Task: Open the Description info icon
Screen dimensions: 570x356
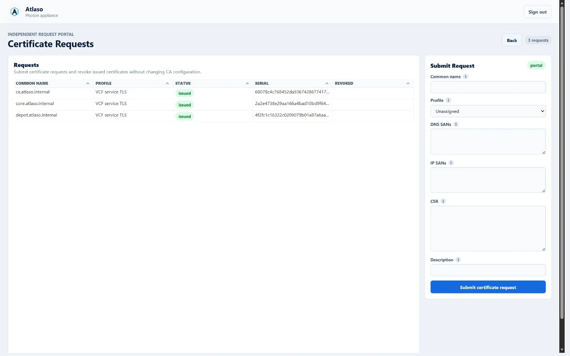Action: coord(458,260)
